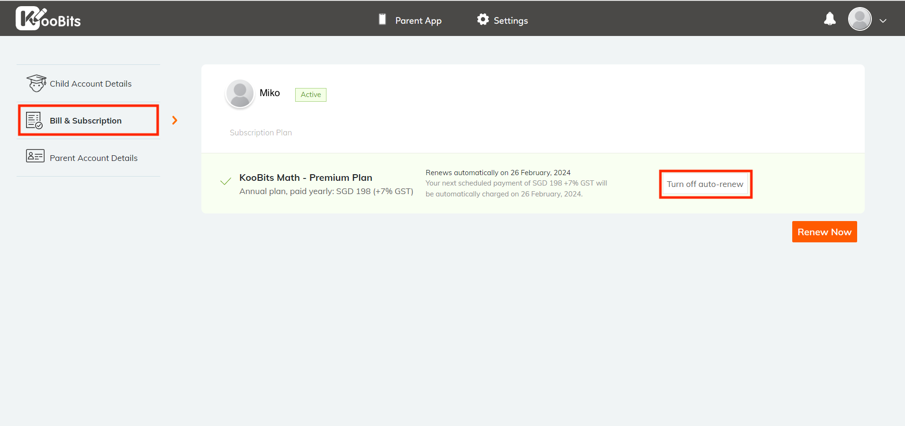The height and width of the screenshot is (426, 905).
Task: Click the orange chevron beside Bill & Subscription
Action: pyautogui.click(x=175, y=120)
